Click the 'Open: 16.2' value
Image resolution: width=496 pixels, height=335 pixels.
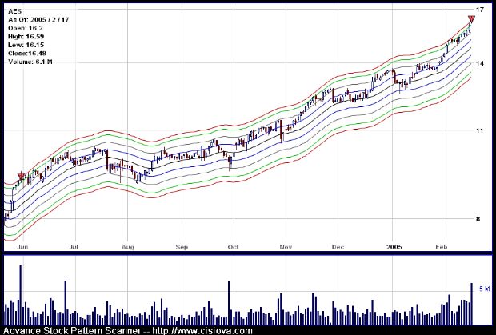(x=26, y=28)
